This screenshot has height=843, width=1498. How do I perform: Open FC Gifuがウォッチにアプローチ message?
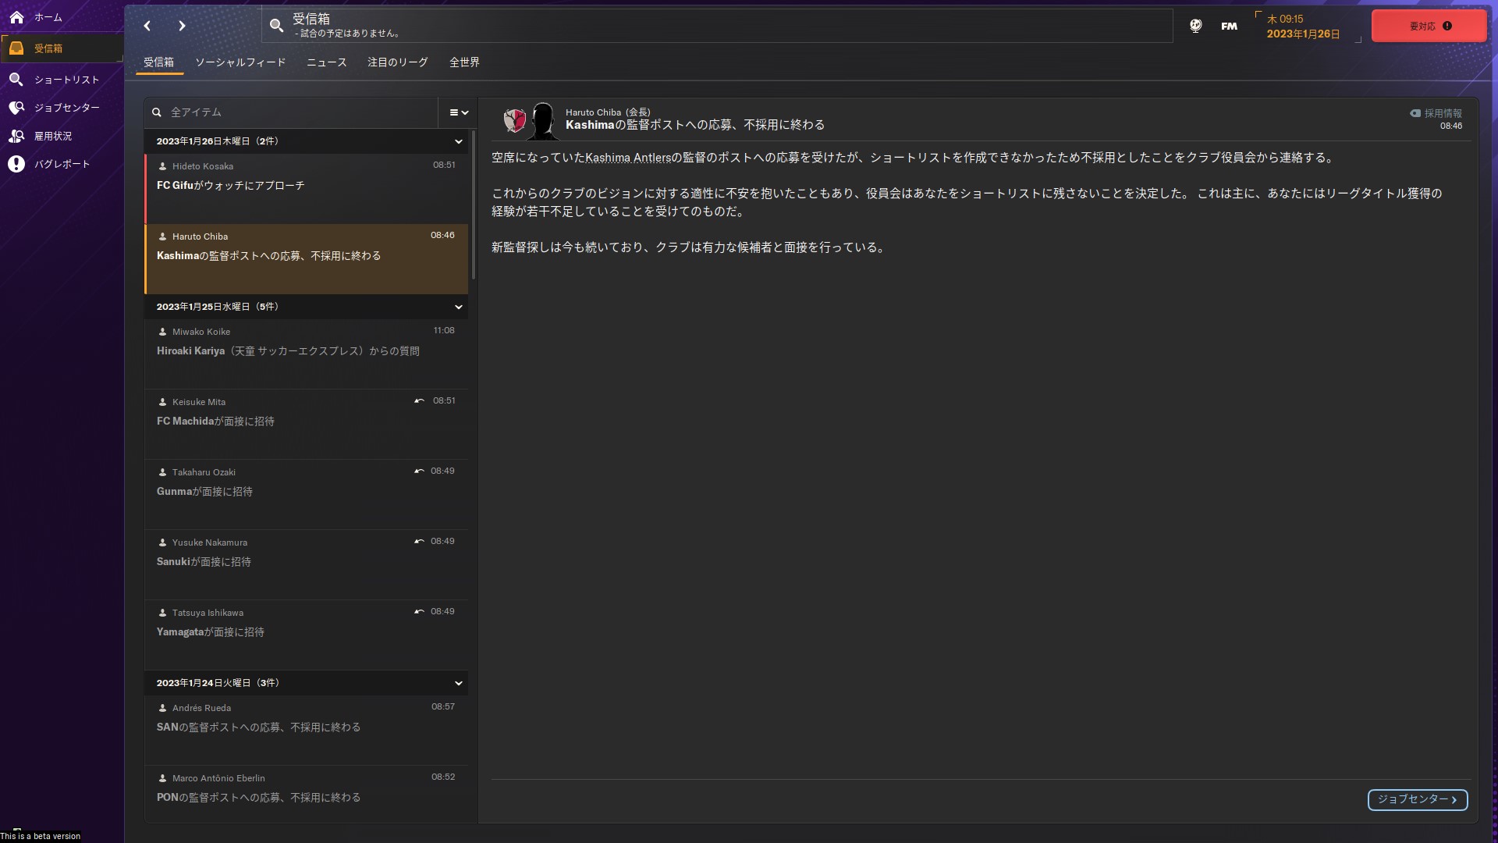pyautogui.click(x=307, y=186)
